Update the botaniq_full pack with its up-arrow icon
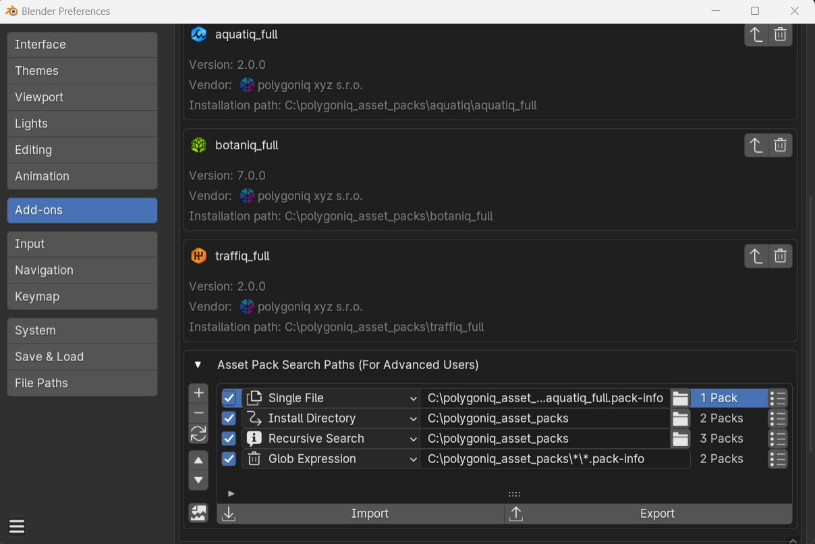Screen dimensions: 815x544 [x=756, y=145]
